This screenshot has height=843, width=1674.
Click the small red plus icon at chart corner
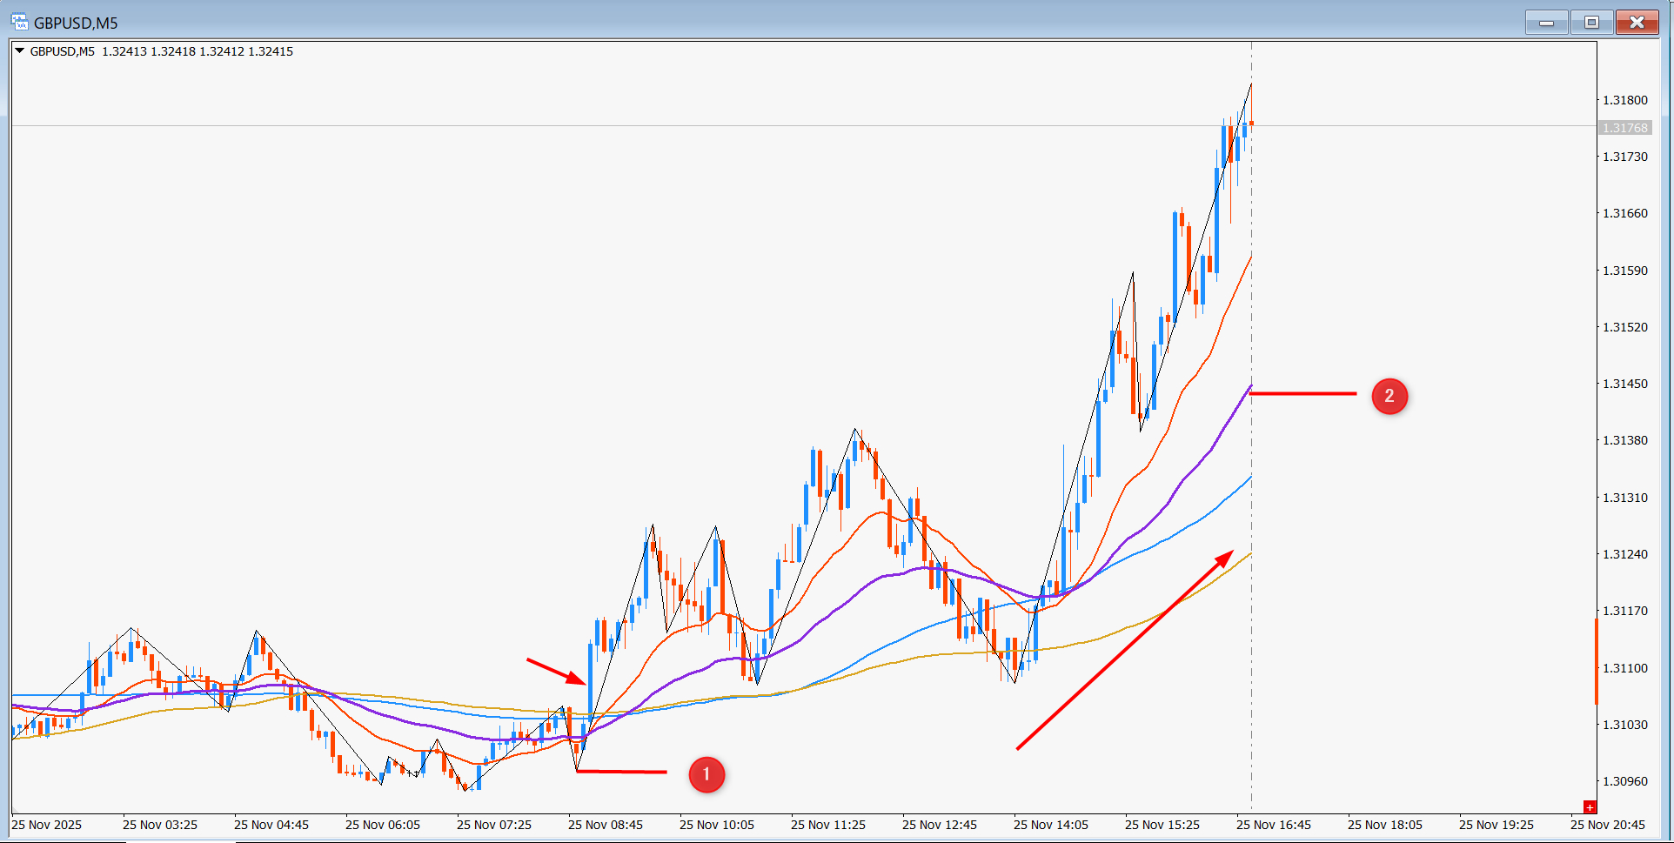(1590, 807)
